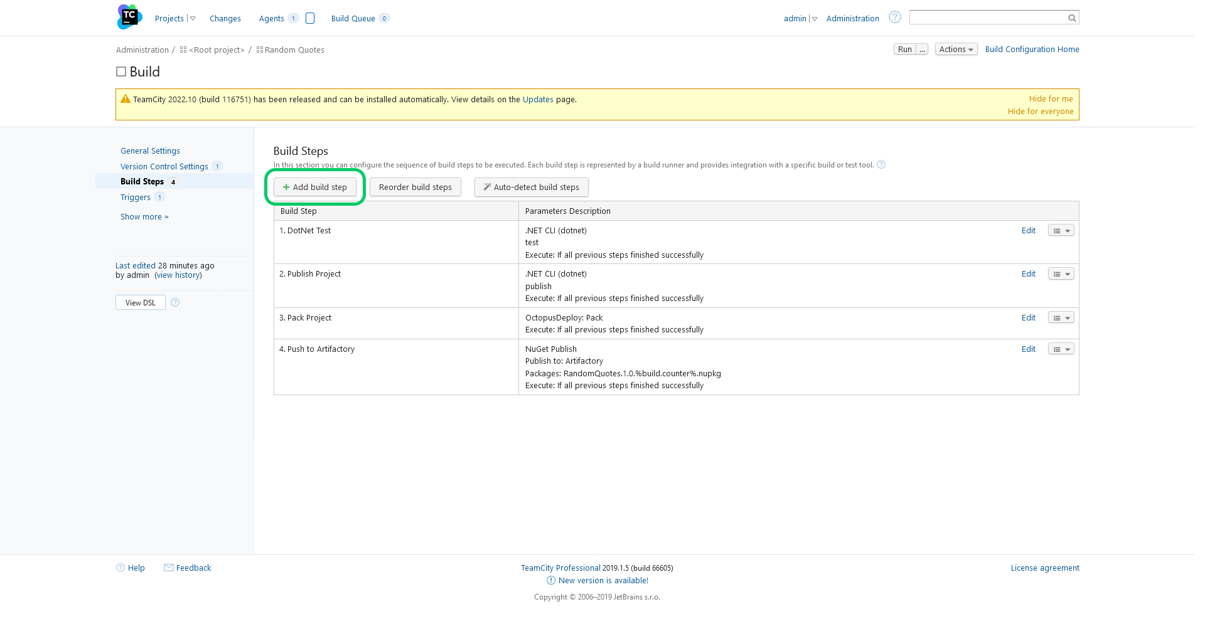This screenshot has width=1205, height=624.
Task: Click help icon next to View DSL
Action: 175,302
